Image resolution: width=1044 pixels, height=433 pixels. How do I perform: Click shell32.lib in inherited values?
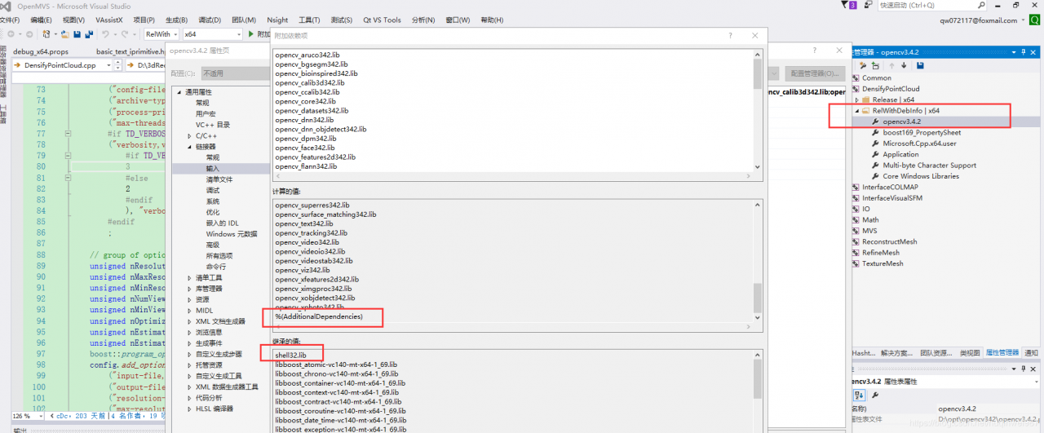click(x=291, y=355)
